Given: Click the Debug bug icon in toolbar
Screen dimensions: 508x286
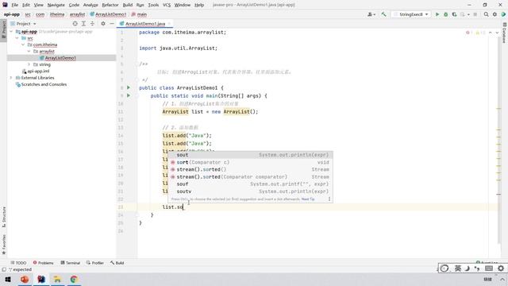Looking at the screenshot, I should point(445,14).
